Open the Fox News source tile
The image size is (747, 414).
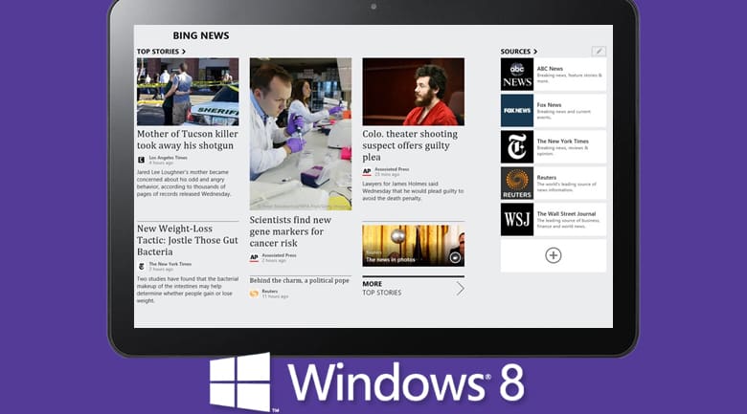[x=553, y=111]
